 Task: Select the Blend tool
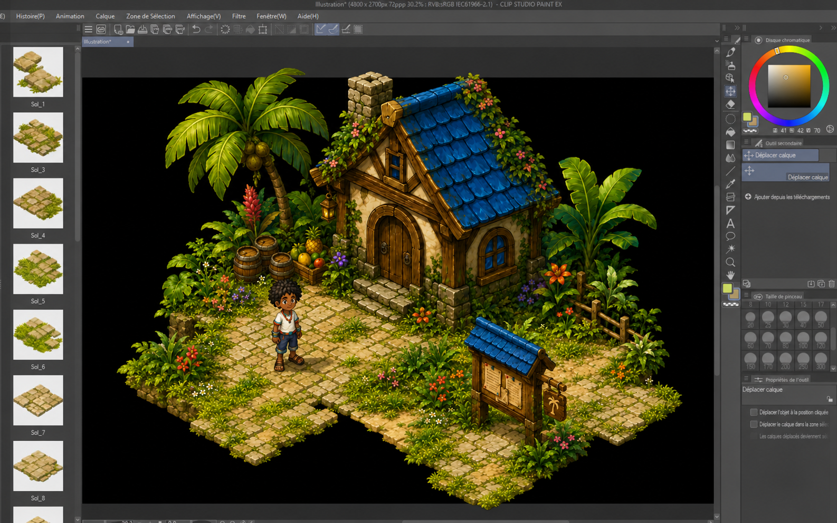pyautogui.click(x=730, y=158)
